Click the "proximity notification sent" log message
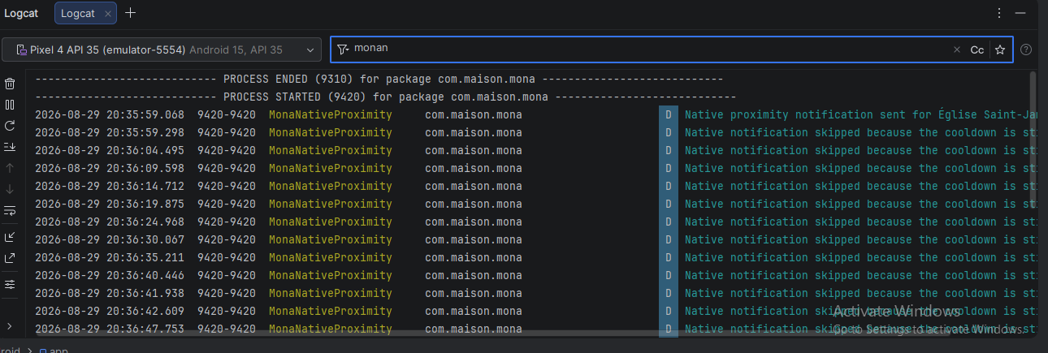This screenshot has width=1048, height=353. [860, 115]
